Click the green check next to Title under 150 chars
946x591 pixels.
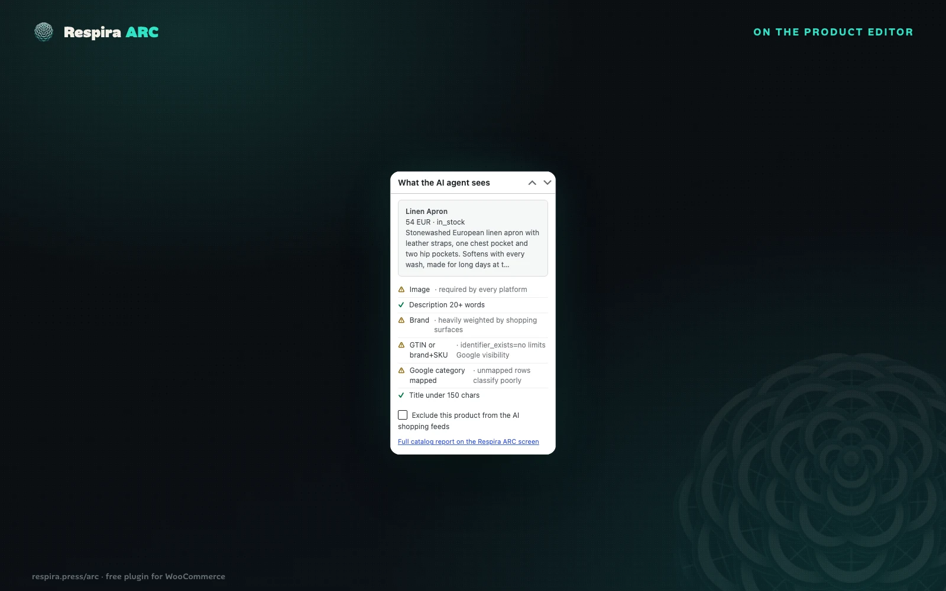pyautogui.click(x=401, y=395)
